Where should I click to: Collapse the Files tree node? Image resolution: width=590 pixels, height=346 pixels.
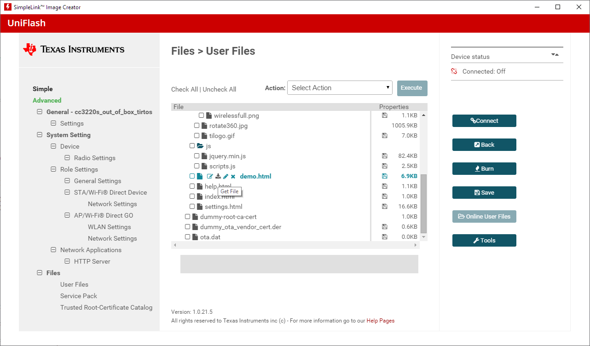pyautogui.click(x=39, y=273)
